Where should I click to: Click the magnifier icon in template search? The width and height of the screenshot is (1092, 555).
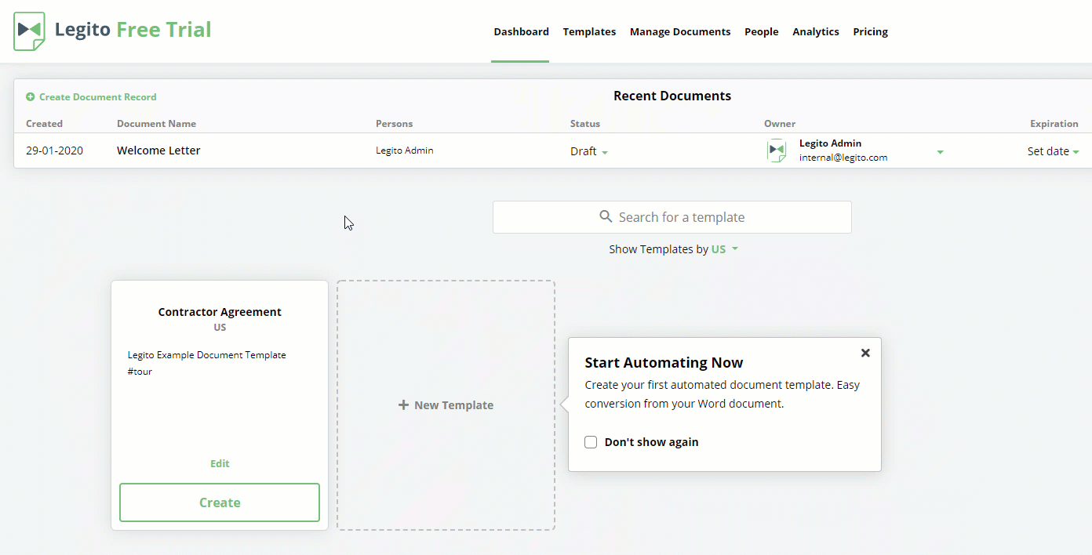[606, 216]
